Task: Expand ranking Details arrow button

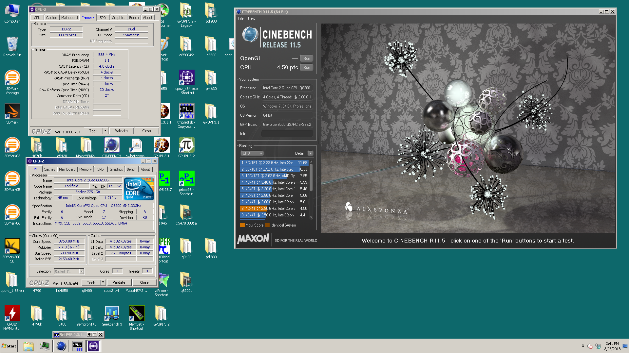Action: pyautogui.click(x=311, y=153)
